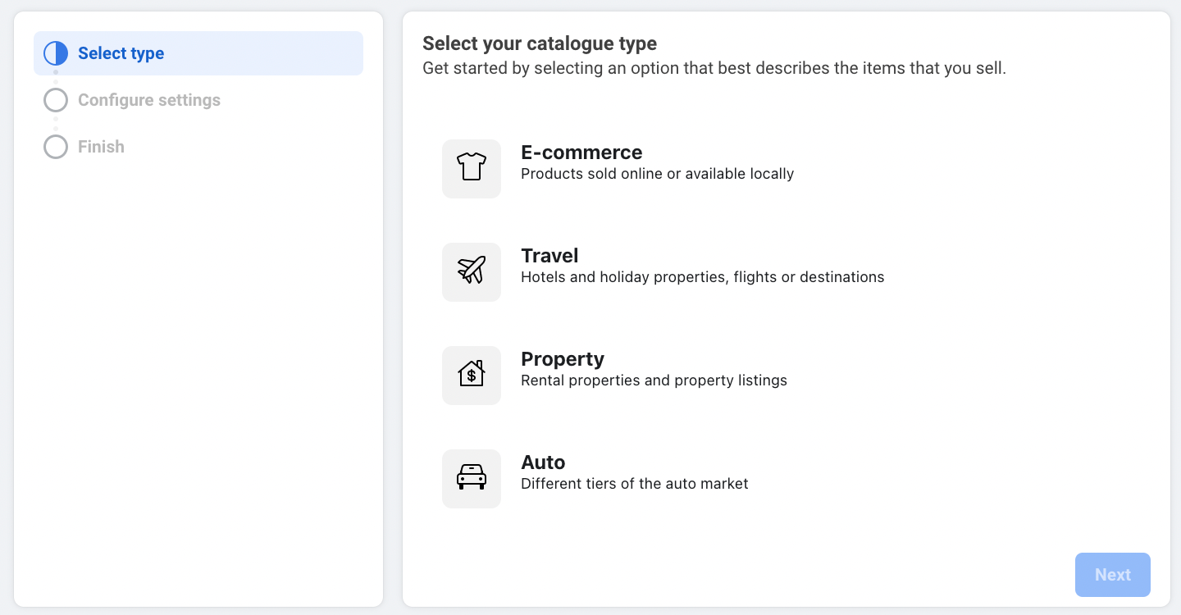Viewport: 1181px width, 615px height.
Task: Click the Finish step circle
Action: tap(56, 147)
